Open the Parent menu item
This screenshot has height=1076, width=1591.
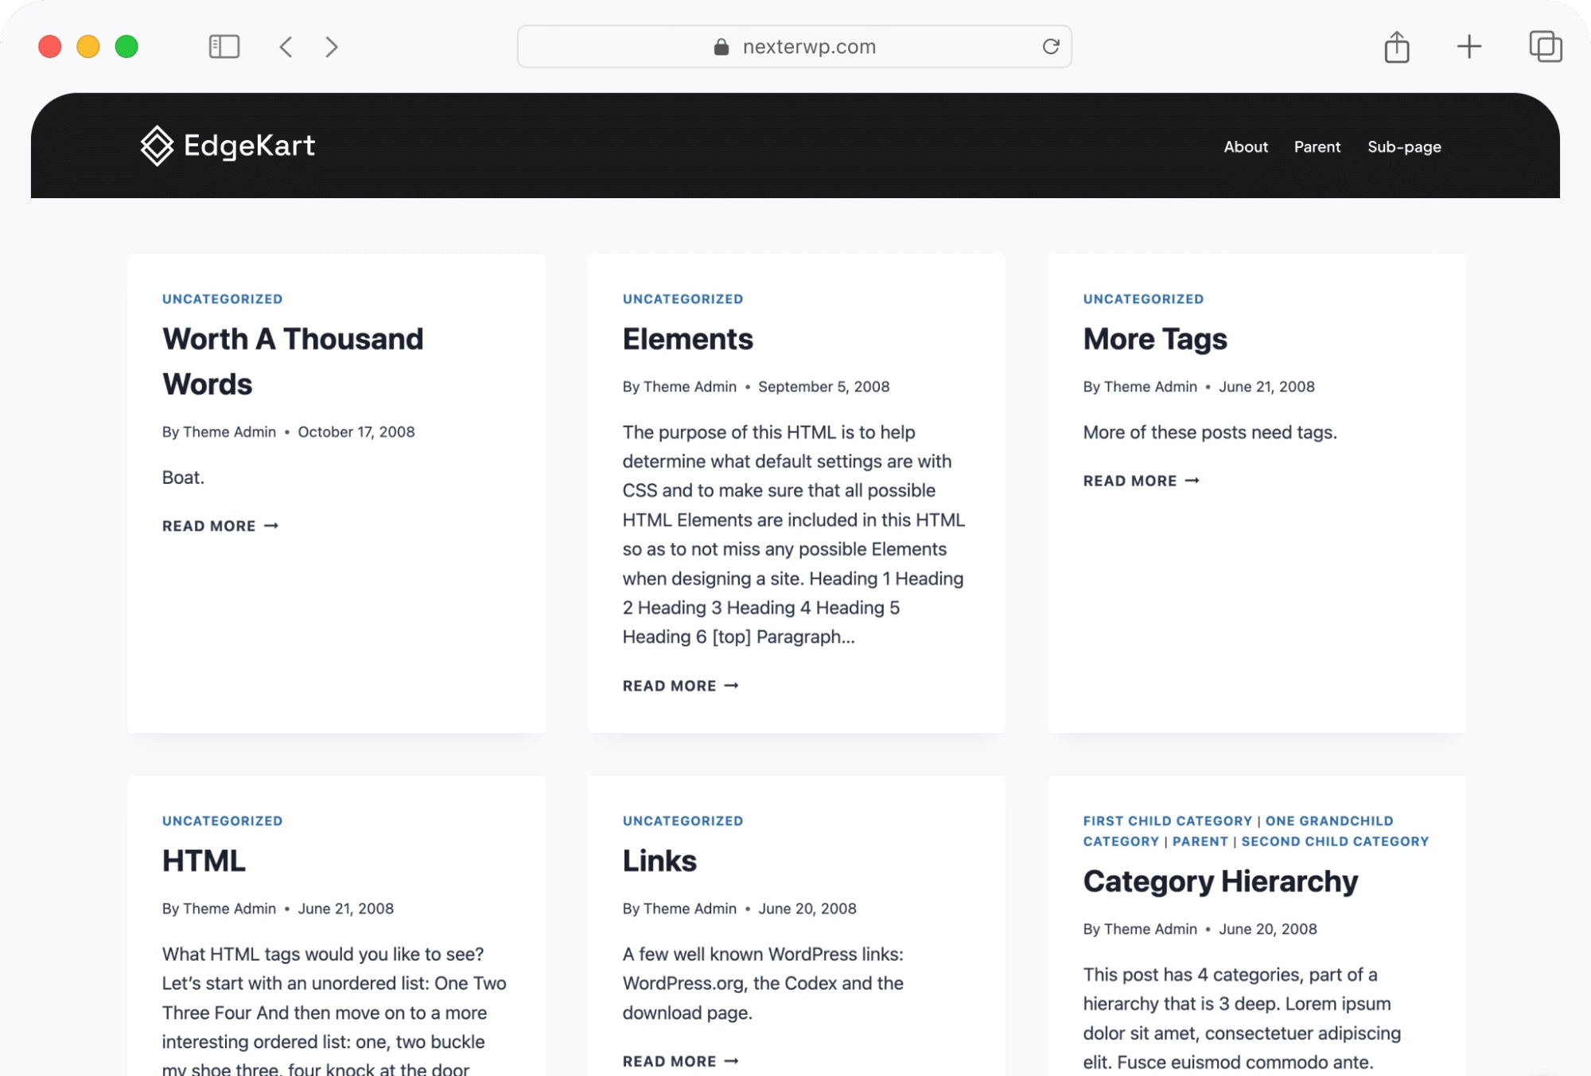[x=1317, y=146]
